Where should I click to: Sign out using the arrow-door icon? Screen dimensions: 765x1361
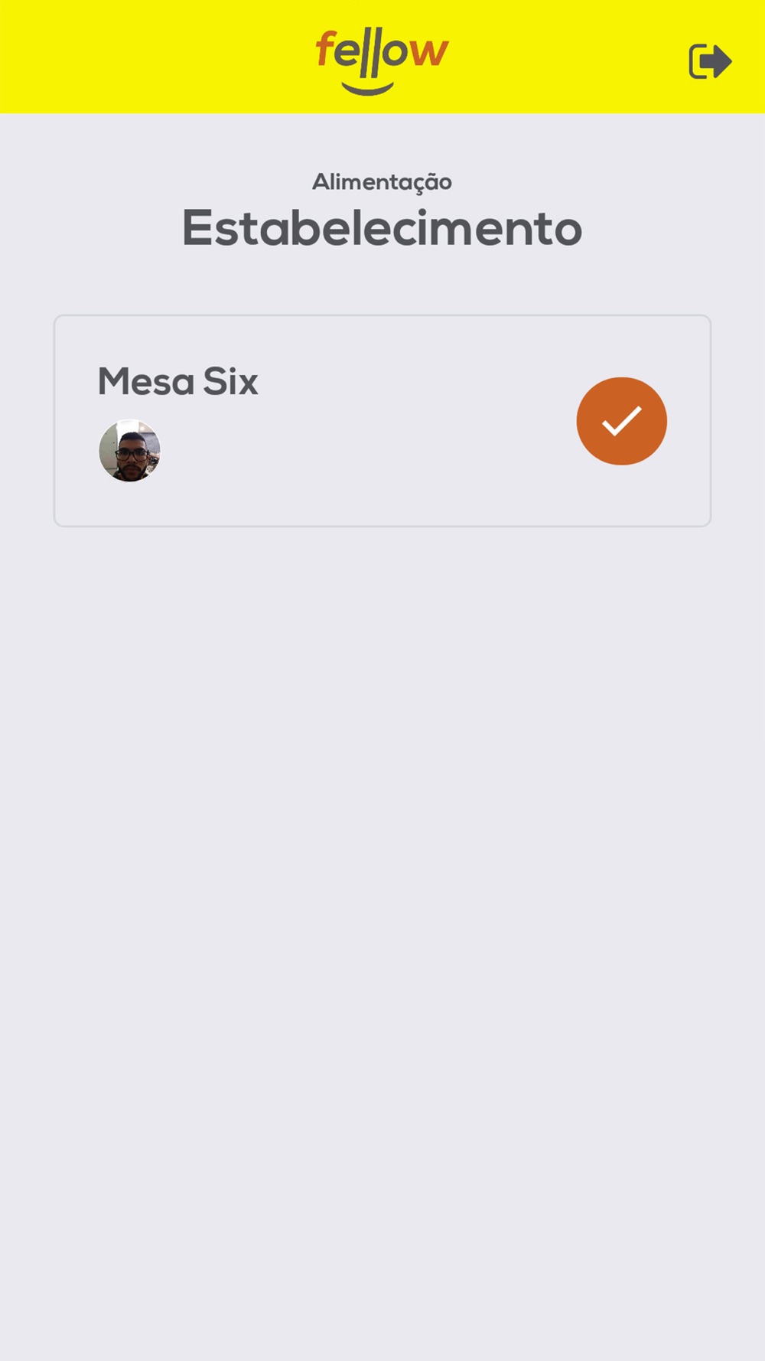[710, 61]
